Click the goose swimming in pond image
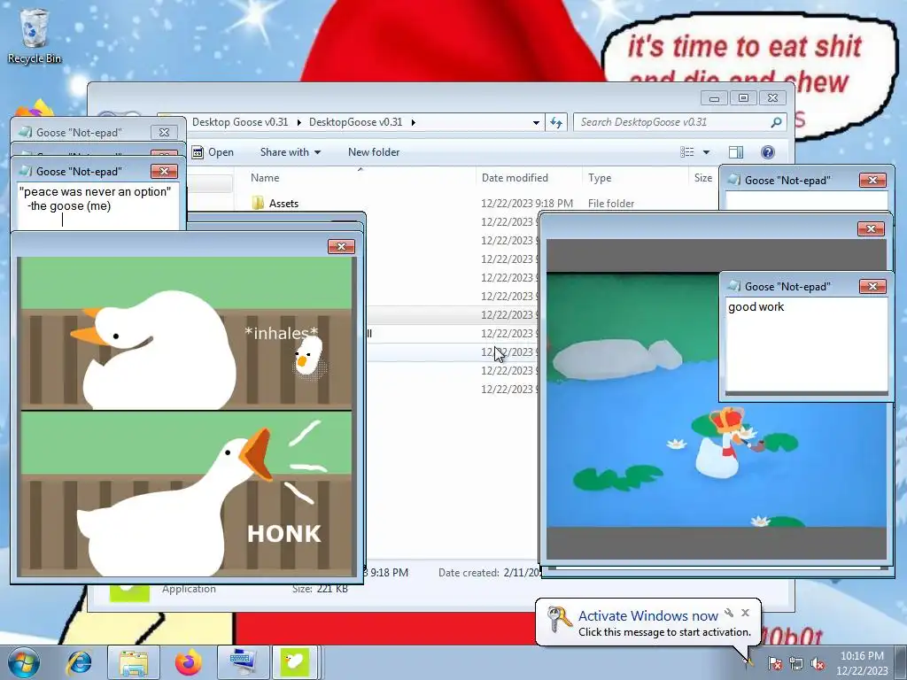The width and height of the screenshot is (907, 680). (716, 399)
